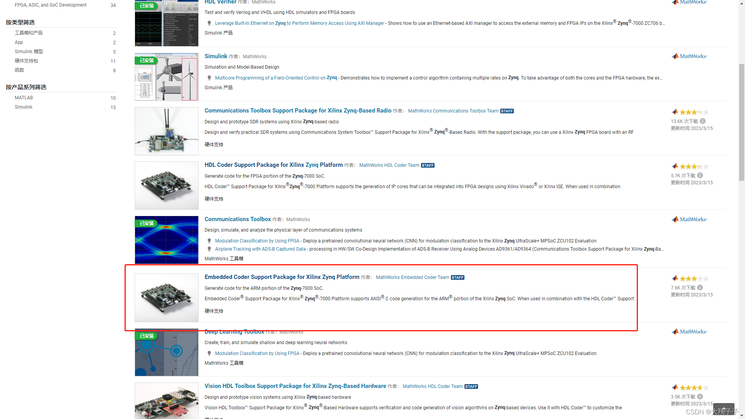Click MathWorks logo beside Deep Learning Toolbox
This screenshot has width=745, height=419.
tap(689, 331)
